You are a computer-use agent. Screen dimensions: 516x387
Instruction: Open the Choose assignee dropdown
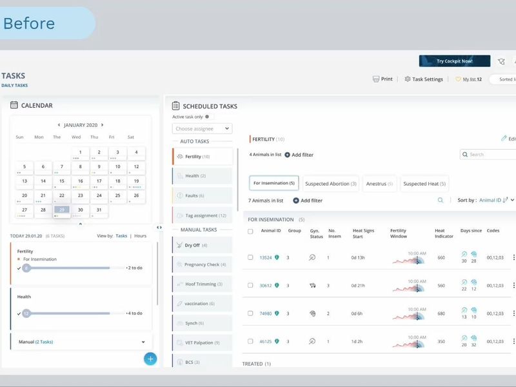[202, 129]
